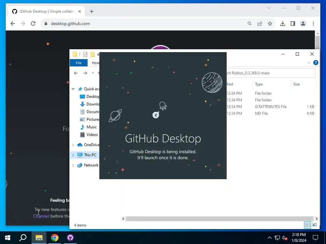Click the share page icon in Chrome

click(260, 24)
